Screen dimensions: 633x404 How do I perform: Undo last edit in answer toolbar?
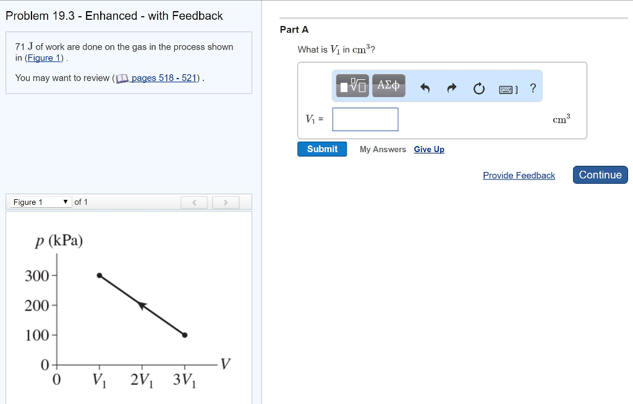[425, 88]
